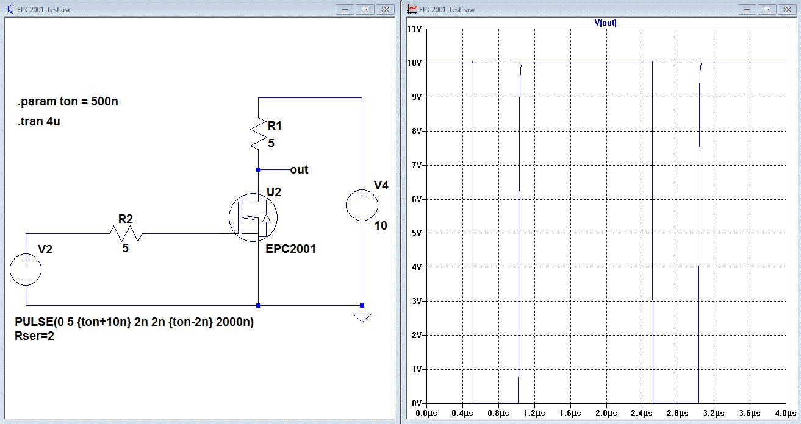Select the R2 gate resistor symbol
This screenshot has height=424, width=801.
click(x=126, y=233)
